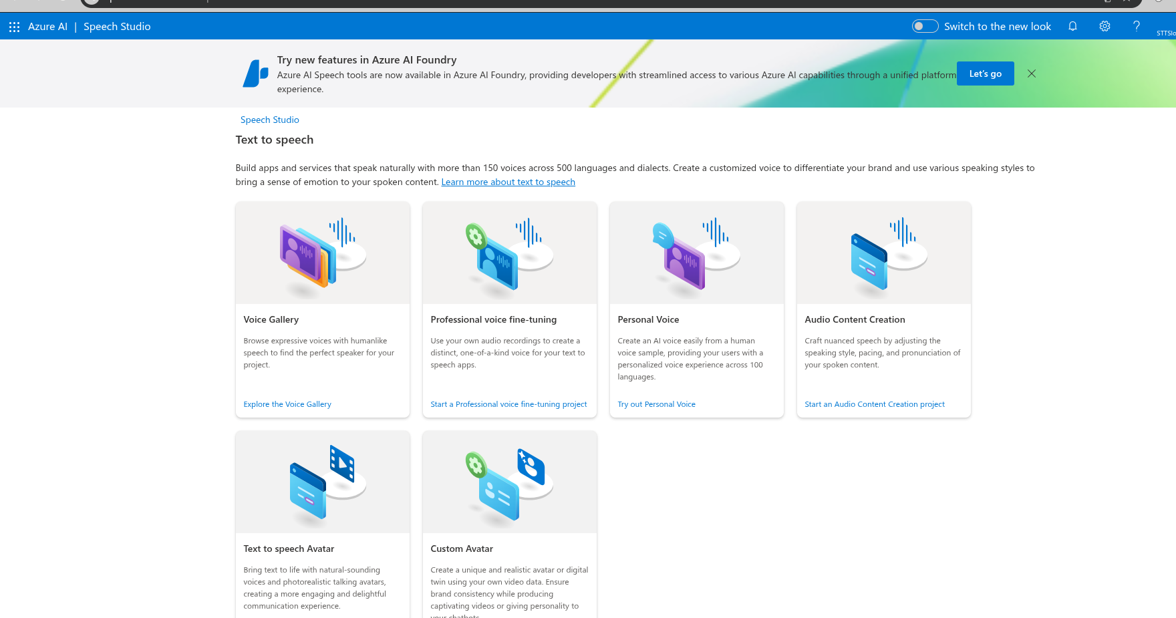This screenshot has height=618, width=1176.
Task: Click the Personal Voice card illustration
Action: (x=696, y=253)
